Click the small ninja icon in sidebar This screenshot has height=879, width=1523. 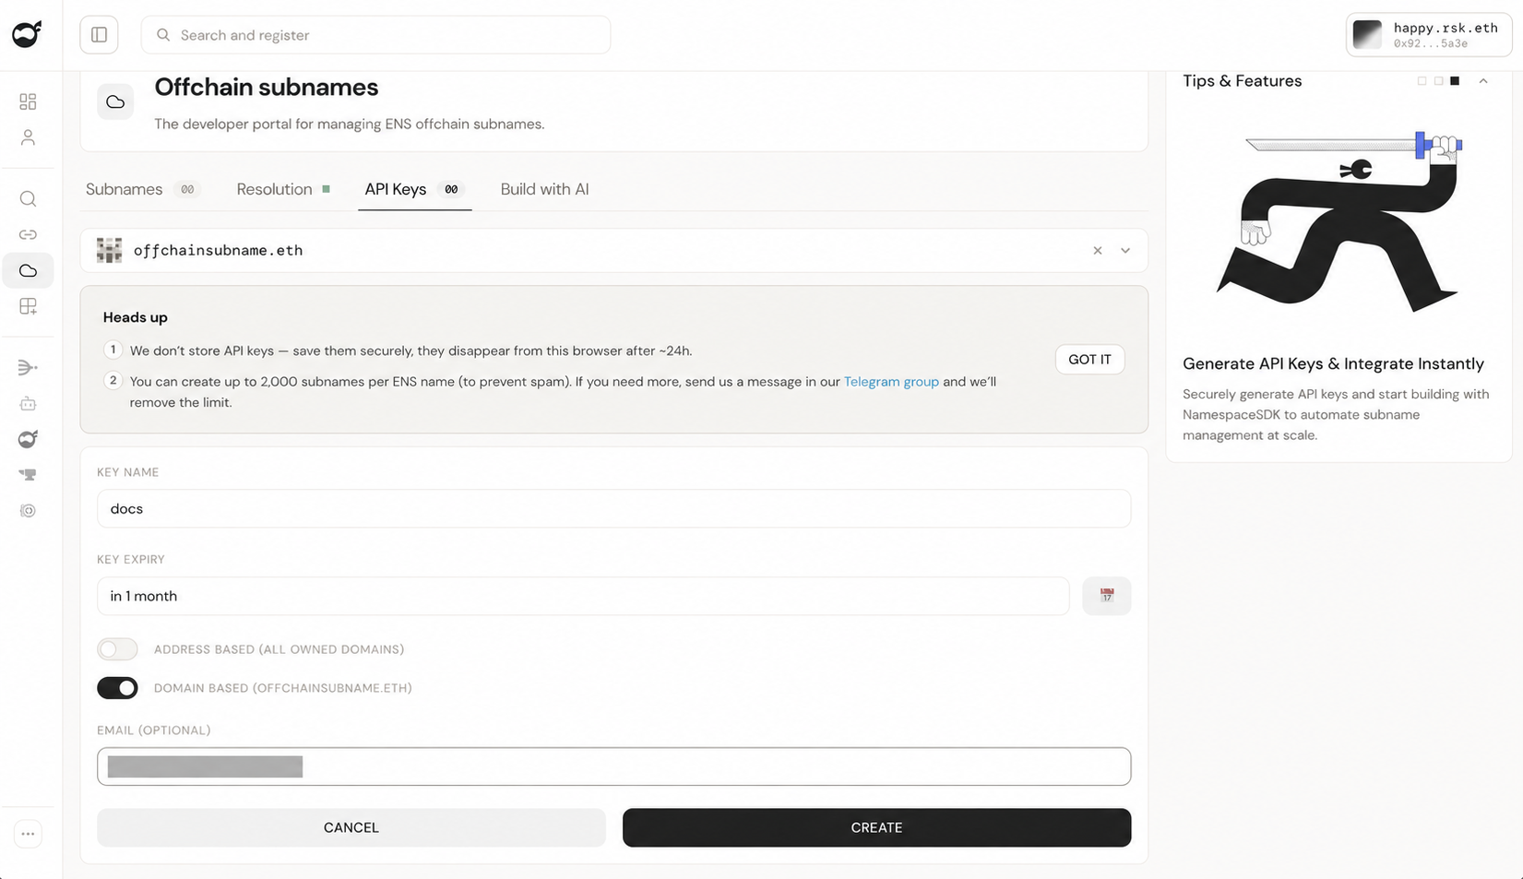[x=28, y=439]
